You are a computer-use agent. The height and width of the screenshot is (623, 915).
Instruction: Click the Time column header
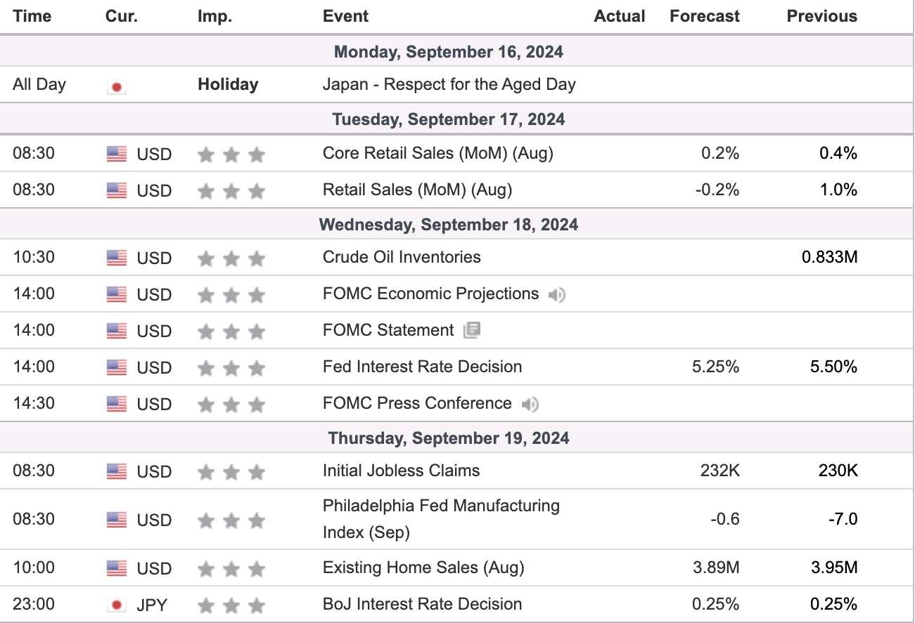click(x=32, y=16)
